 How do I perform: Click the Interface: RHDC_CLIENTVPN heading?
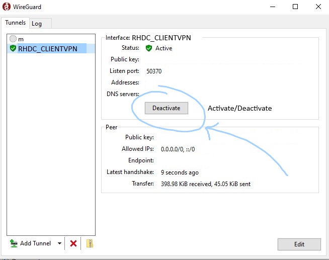(x=148, y=38)
